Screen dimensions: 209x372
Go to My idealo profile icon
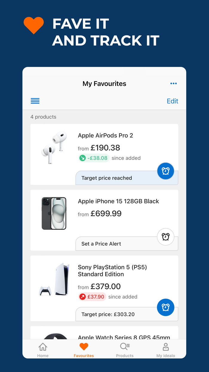[166, 349]
